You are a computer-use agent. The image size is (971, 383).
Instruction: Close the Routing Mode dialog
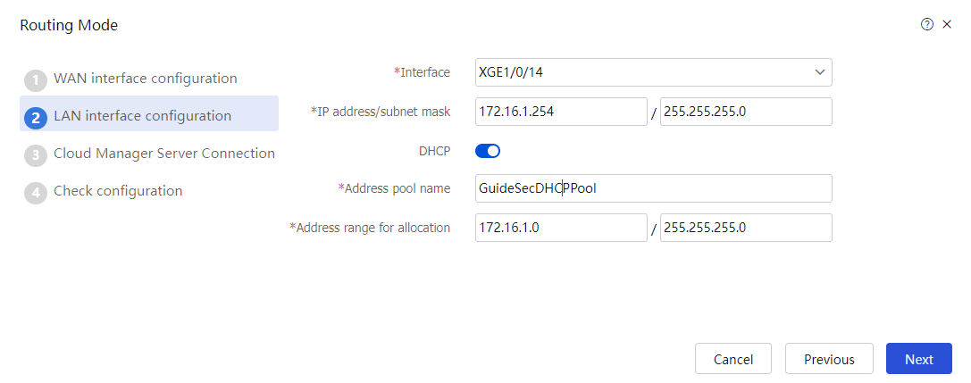(x=946, y=25)
